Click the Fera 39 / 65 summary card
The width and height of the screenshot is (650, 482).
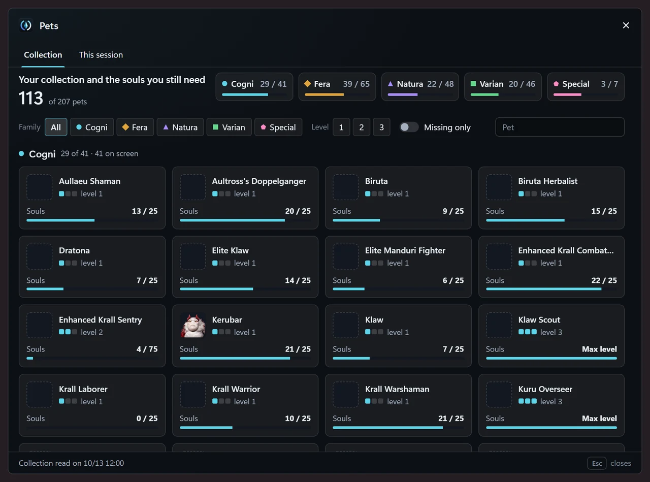click(337, 87)
